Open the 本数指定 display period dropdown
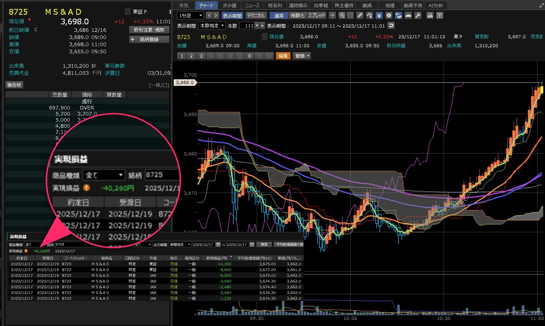This screenshot has width=545, height=326. [x=212, y=26]
